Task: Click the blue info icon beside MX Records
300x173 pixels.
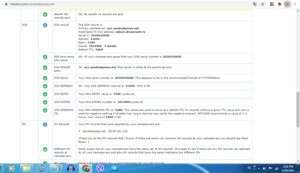Action: pos(45,124)
